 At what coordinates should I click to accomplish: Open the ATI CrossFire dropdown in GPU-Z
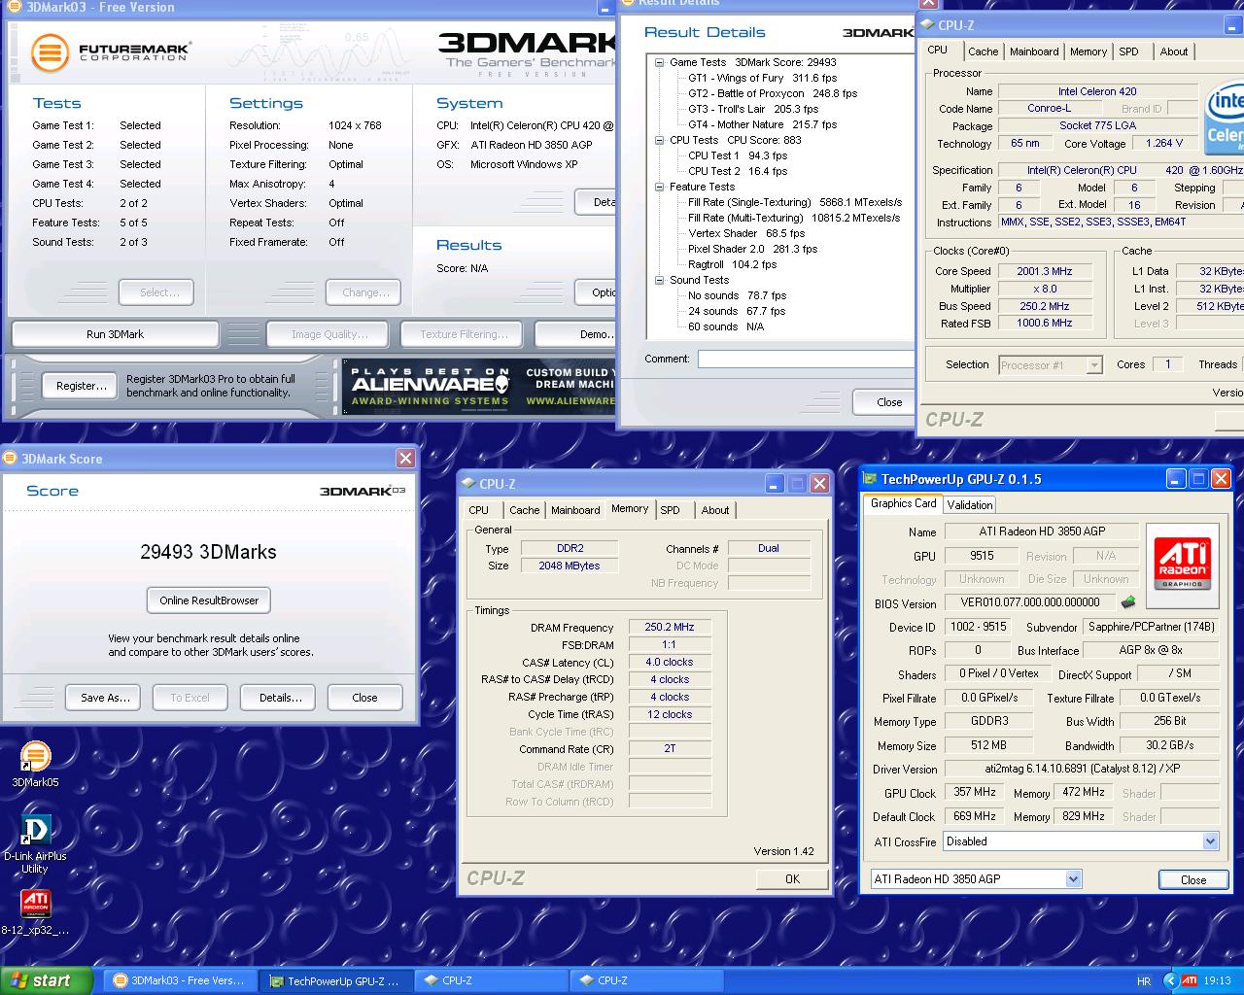click(x=1210, y=841)
